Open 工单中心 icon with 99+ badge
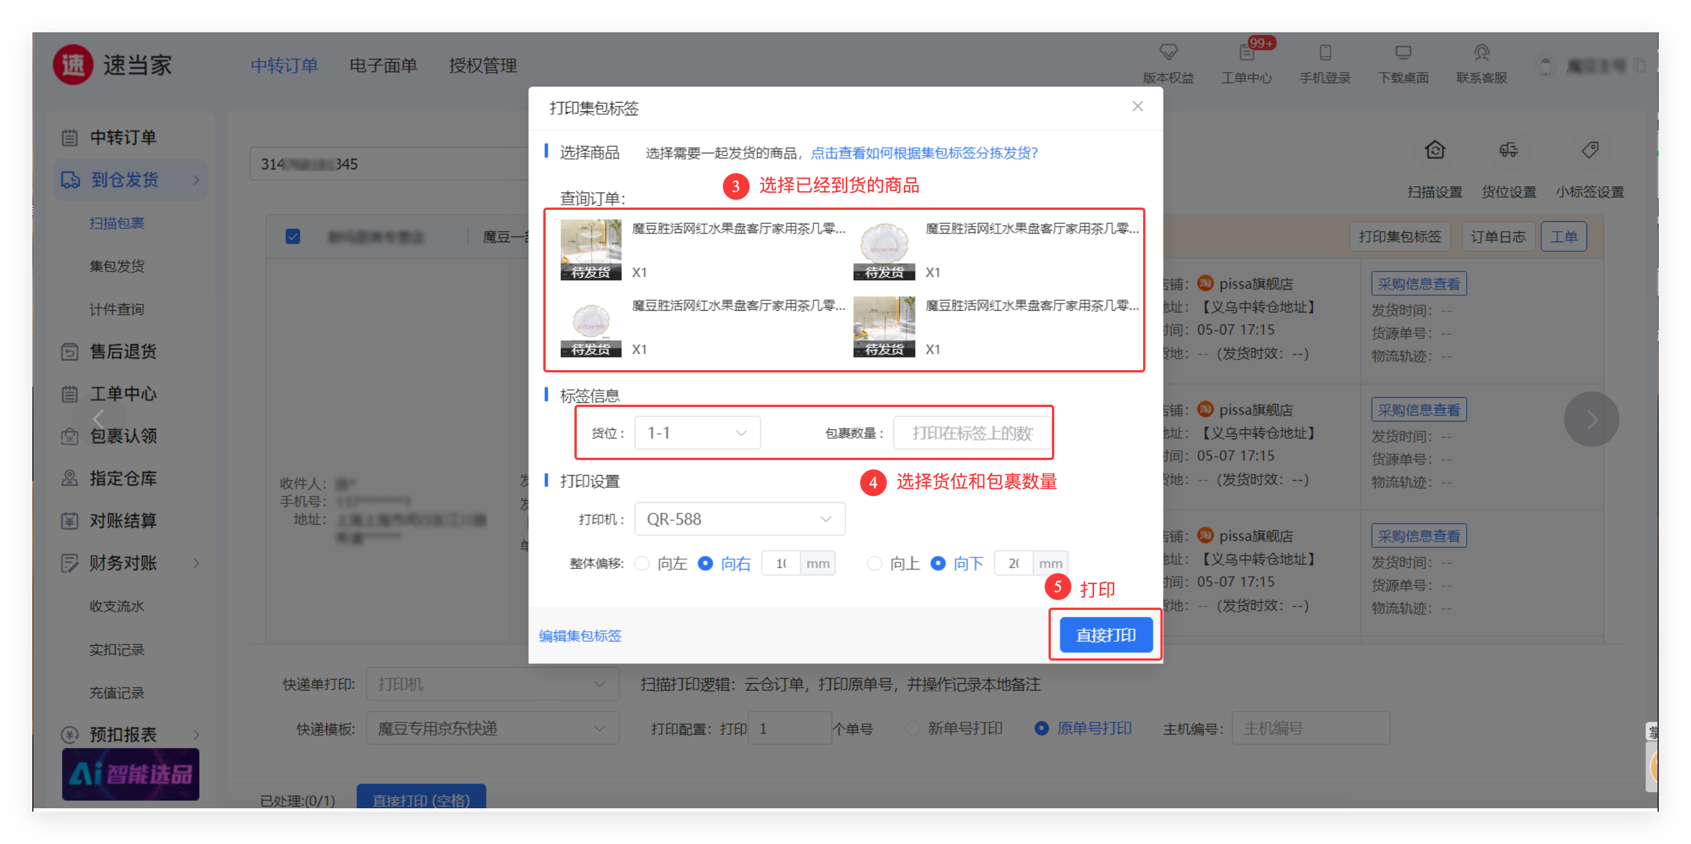Screen dimensions: 1691x844 click(1246, 52)
